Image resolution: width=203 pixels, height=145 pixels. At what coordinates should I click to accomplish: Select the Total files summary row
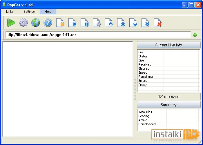click(168, 112)
